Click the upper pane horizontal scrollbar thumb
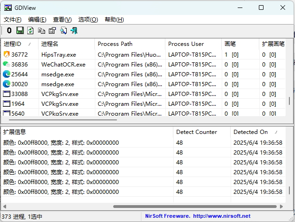Image resolution: width=295 pixels, height=222 pixels. click(63, 120)
